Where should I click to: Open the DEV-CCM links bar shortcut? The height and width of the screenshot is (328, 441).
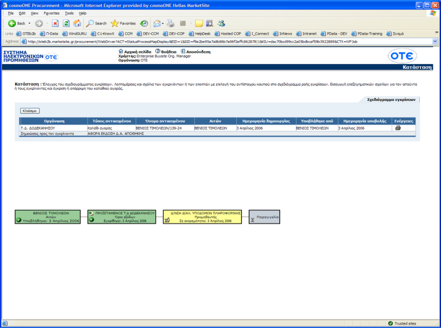pyautogui.click(x=148, y=33)
